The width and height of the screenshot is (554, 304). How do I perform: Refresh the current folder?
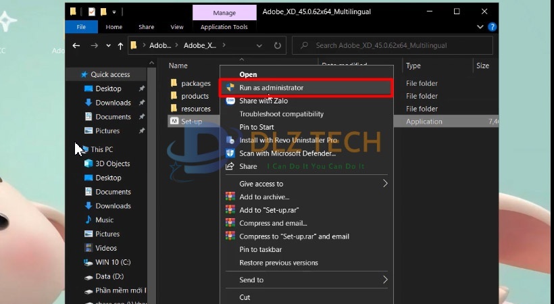coord(278,45)
